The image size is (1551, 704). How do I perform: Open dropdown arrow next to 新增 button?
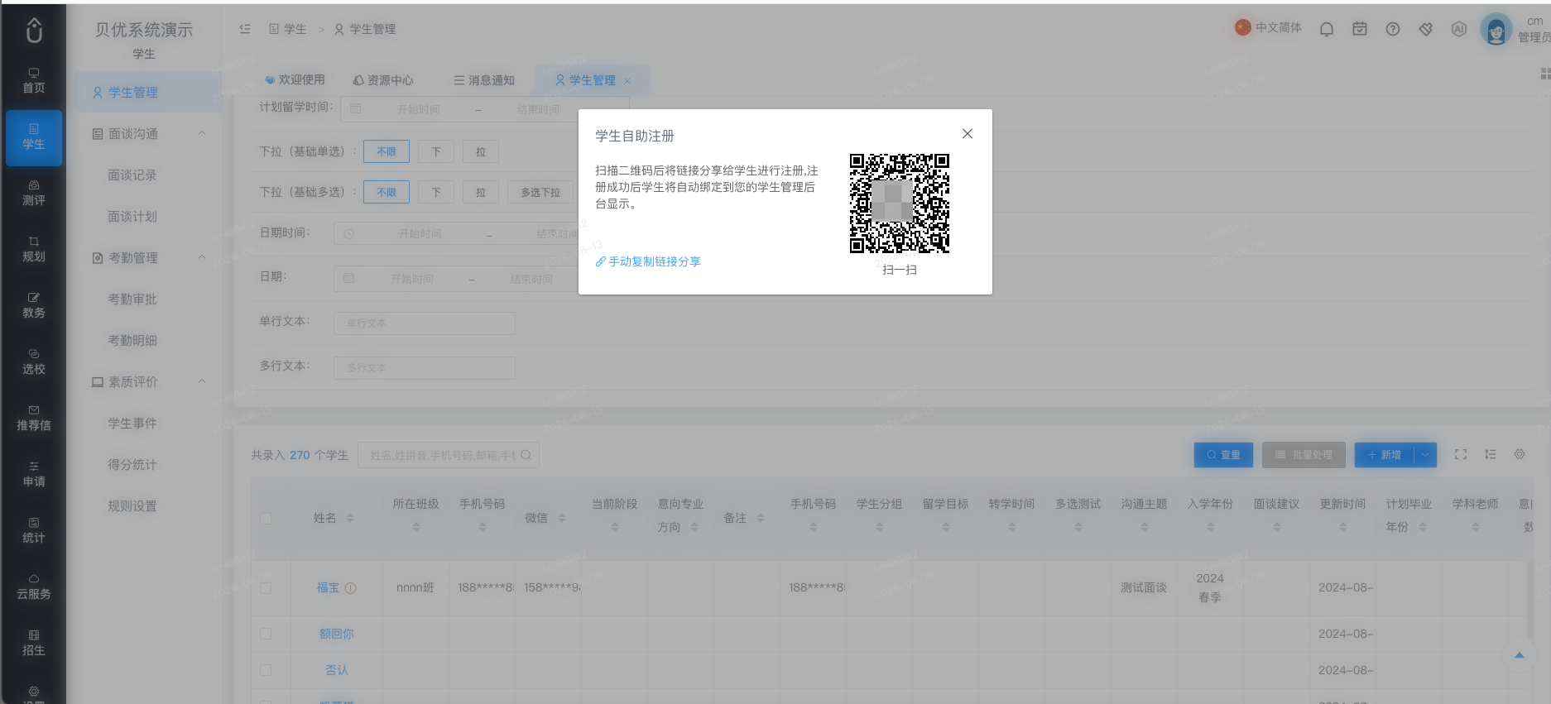pyautogui.click(x=1425, y=455)
